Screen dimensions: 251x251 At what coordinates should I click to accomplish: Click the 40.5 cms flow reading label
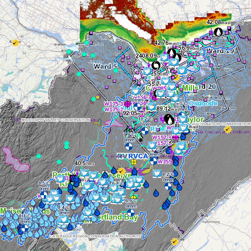click(x=84, y=163)
